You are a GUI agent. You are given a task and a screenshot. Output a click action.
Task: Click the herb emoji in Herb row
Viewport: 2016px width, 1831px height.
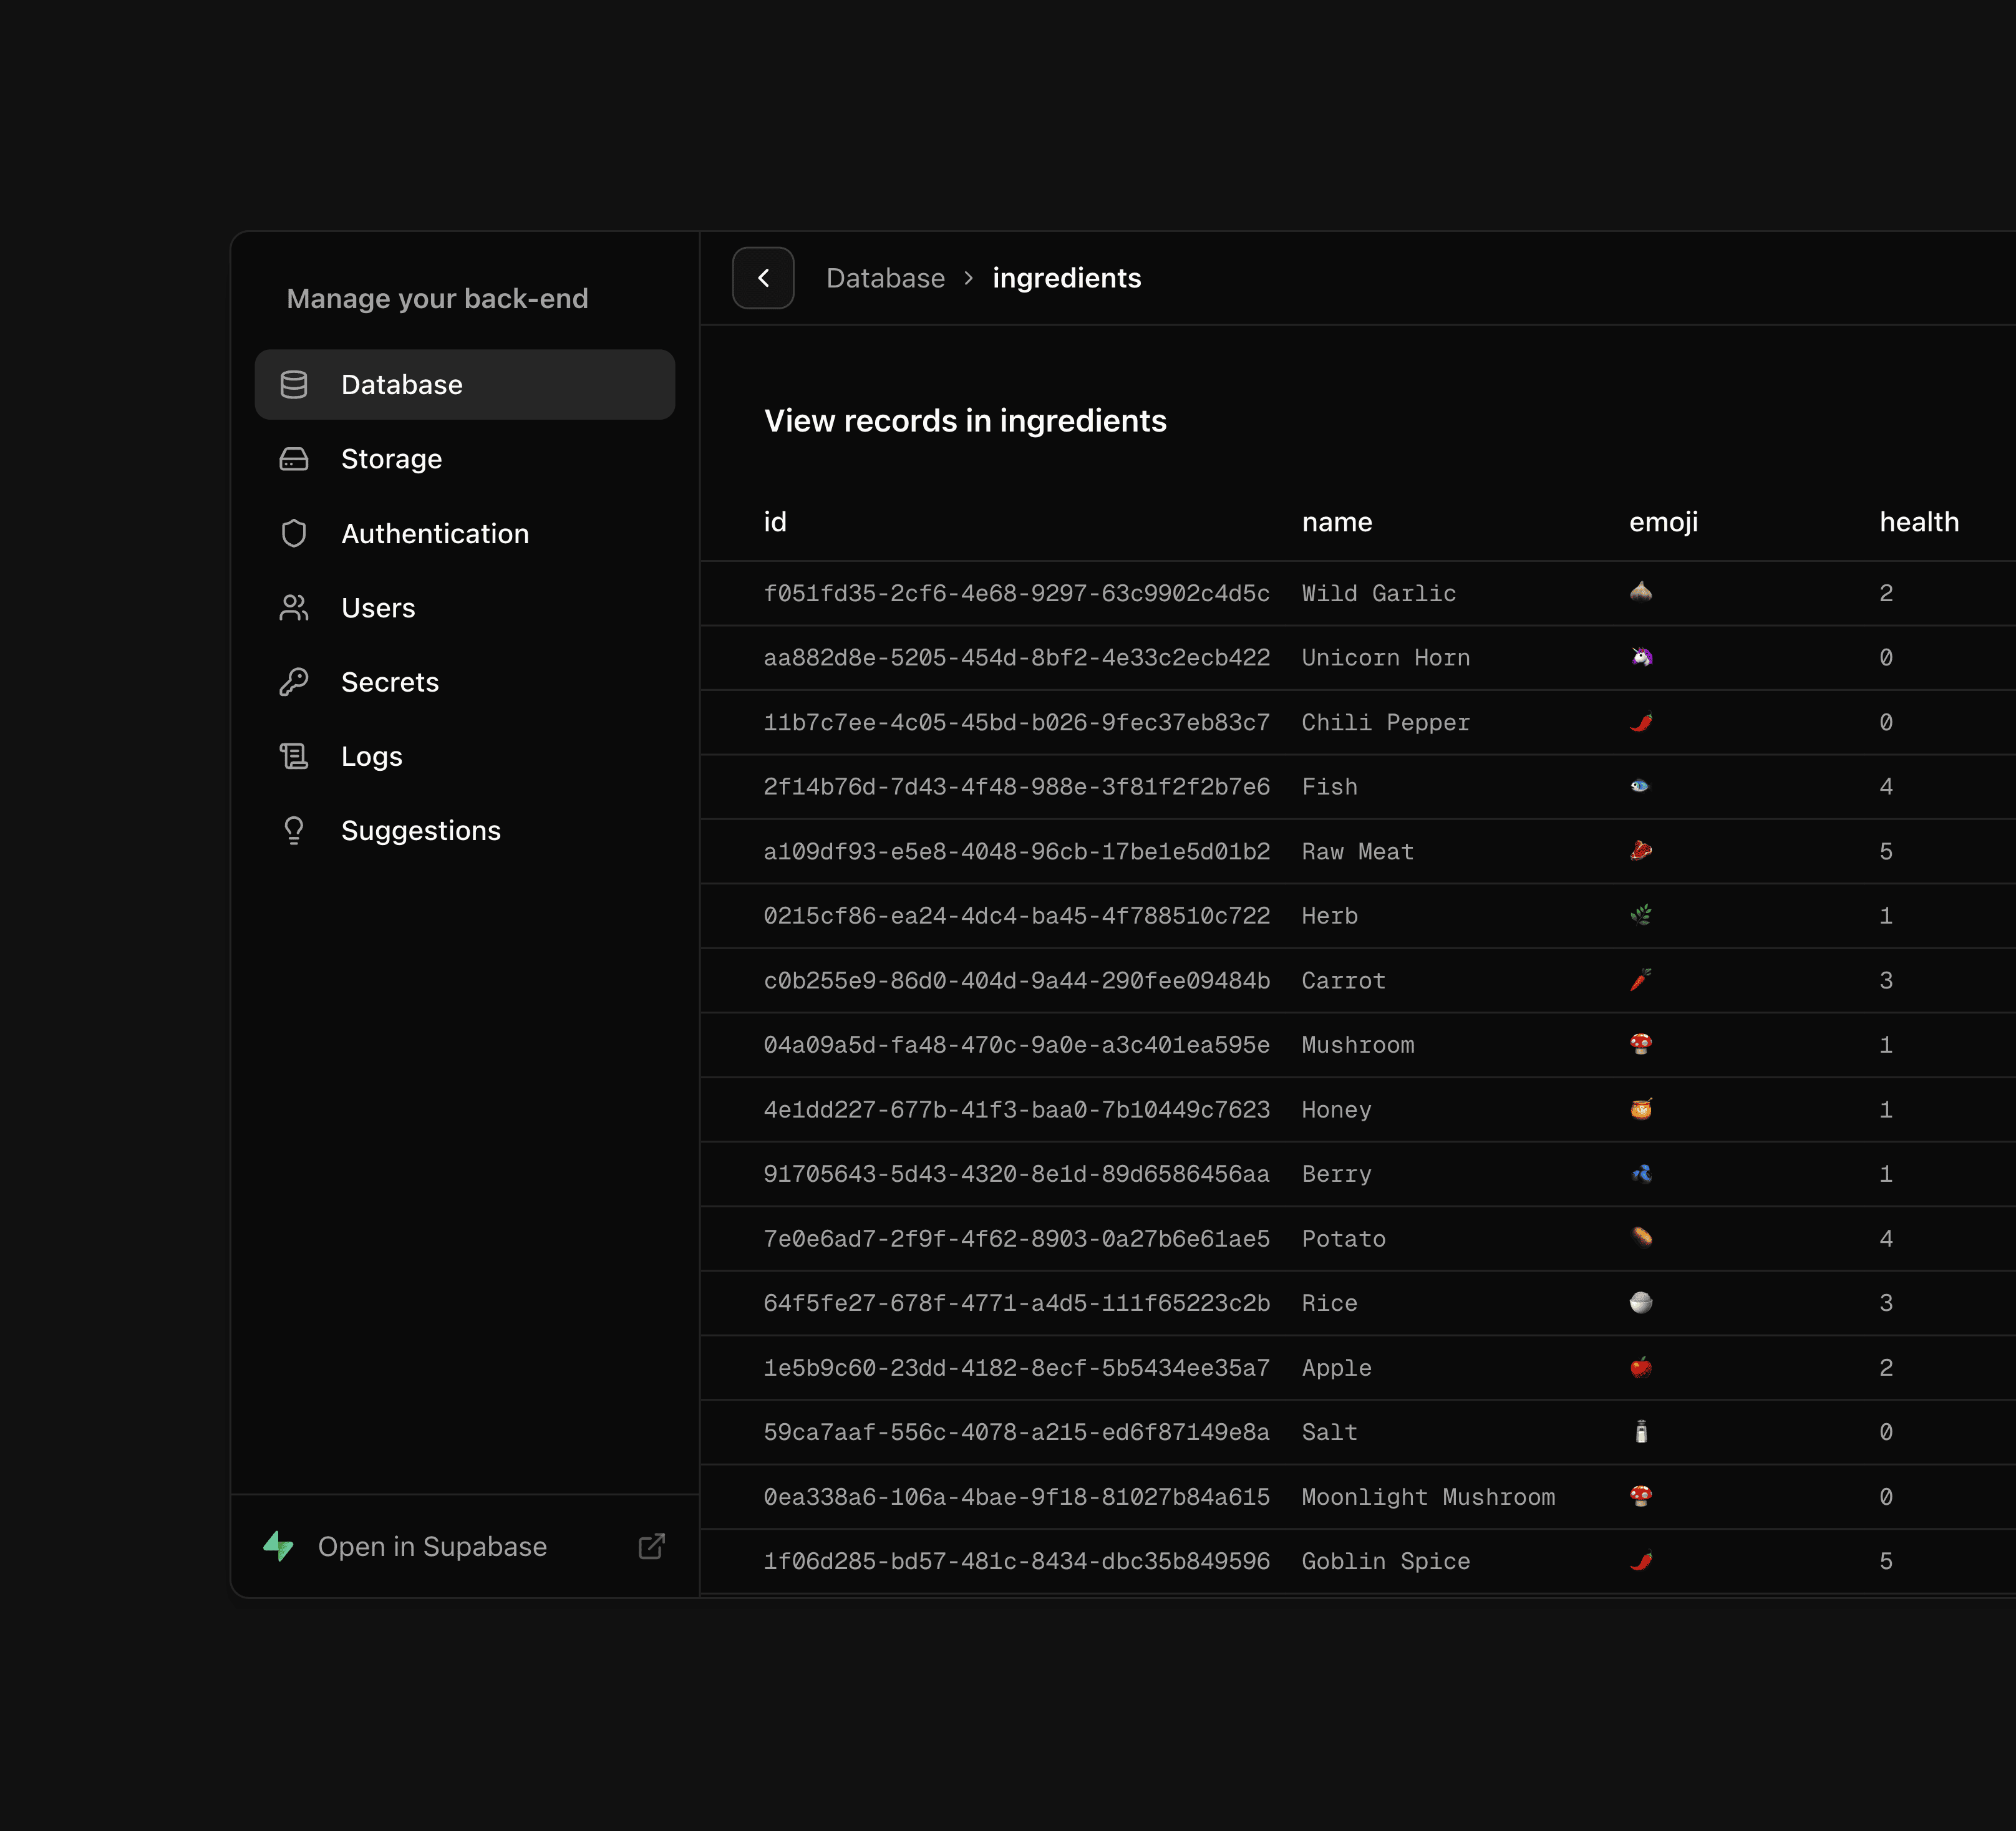1641,915
